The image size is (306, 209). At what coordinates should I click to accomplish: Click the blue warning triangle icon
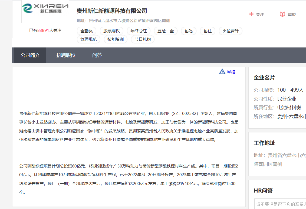click(x=222, y=72)
